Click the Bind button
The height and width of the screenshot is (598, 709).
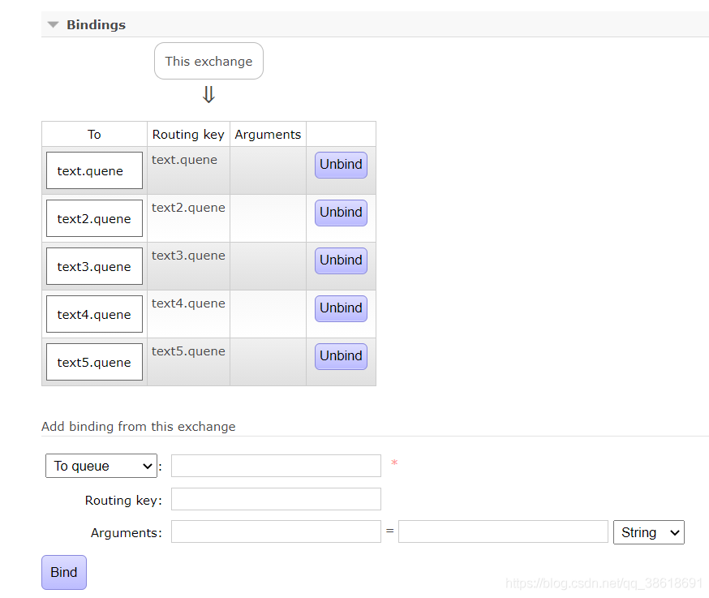coord(64,572)
